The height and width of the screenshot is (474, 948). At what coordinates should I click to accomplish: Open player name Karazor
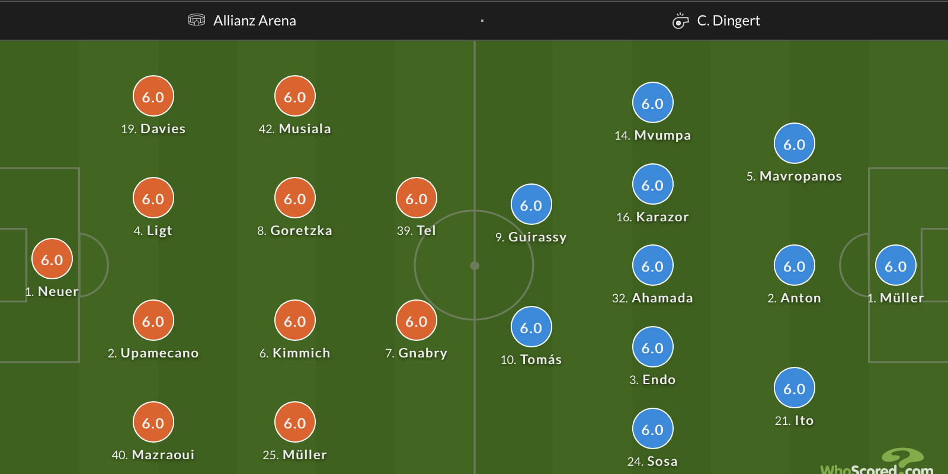click(662, 217)
